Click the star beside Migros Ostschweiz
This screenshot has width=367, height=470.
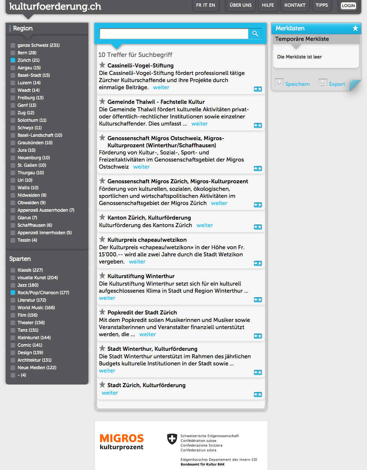tap(102, 138)
